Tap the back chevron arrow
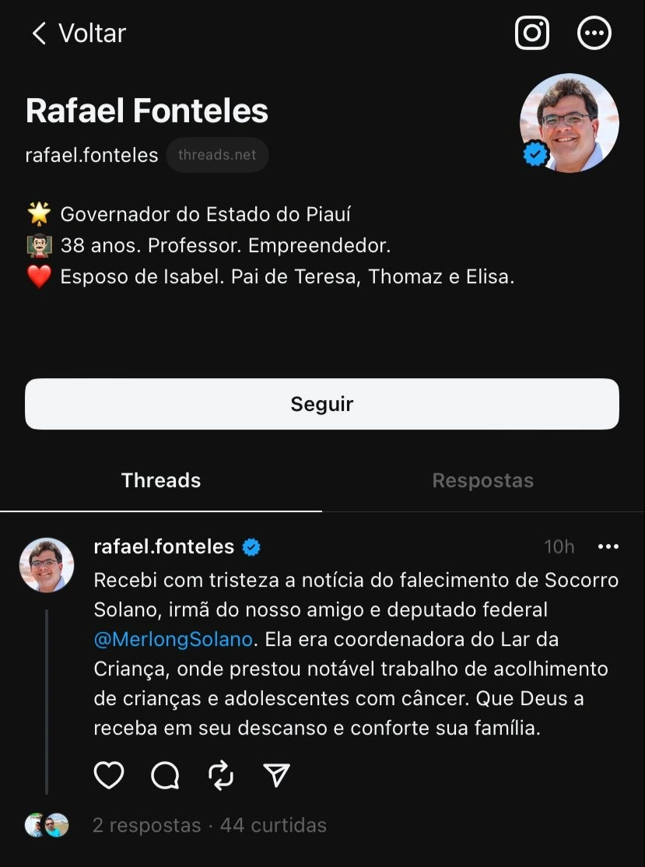 tap(39, 33)
